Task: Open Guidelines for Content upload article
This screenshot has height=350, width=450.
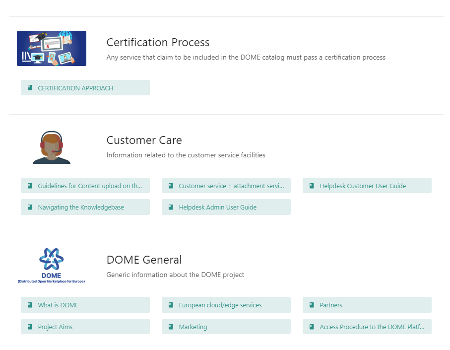Action: pyautogui.click(x=90, y=186)
